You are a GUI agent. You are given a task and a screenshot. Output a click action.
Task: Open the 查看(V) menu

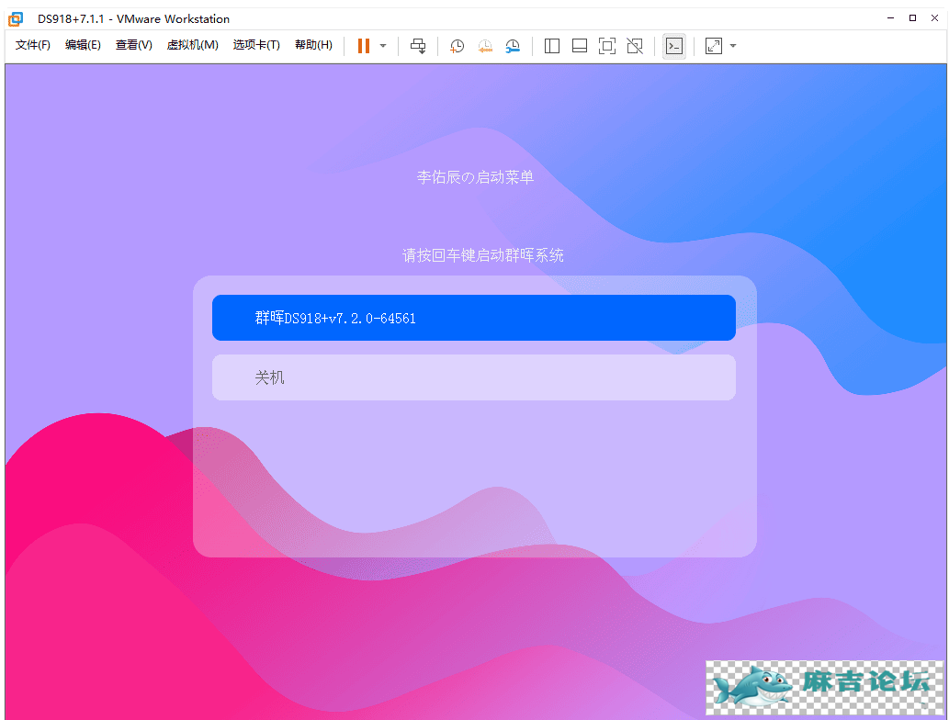[x=134, y=45]
